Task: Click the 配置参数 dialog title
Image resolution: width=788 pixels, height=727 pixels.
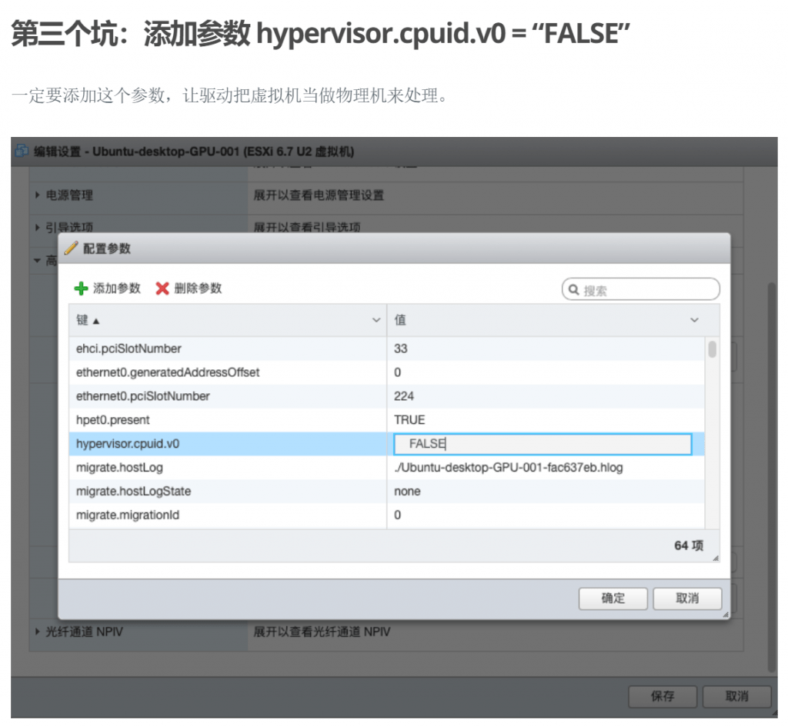Action: coord(106,248)
